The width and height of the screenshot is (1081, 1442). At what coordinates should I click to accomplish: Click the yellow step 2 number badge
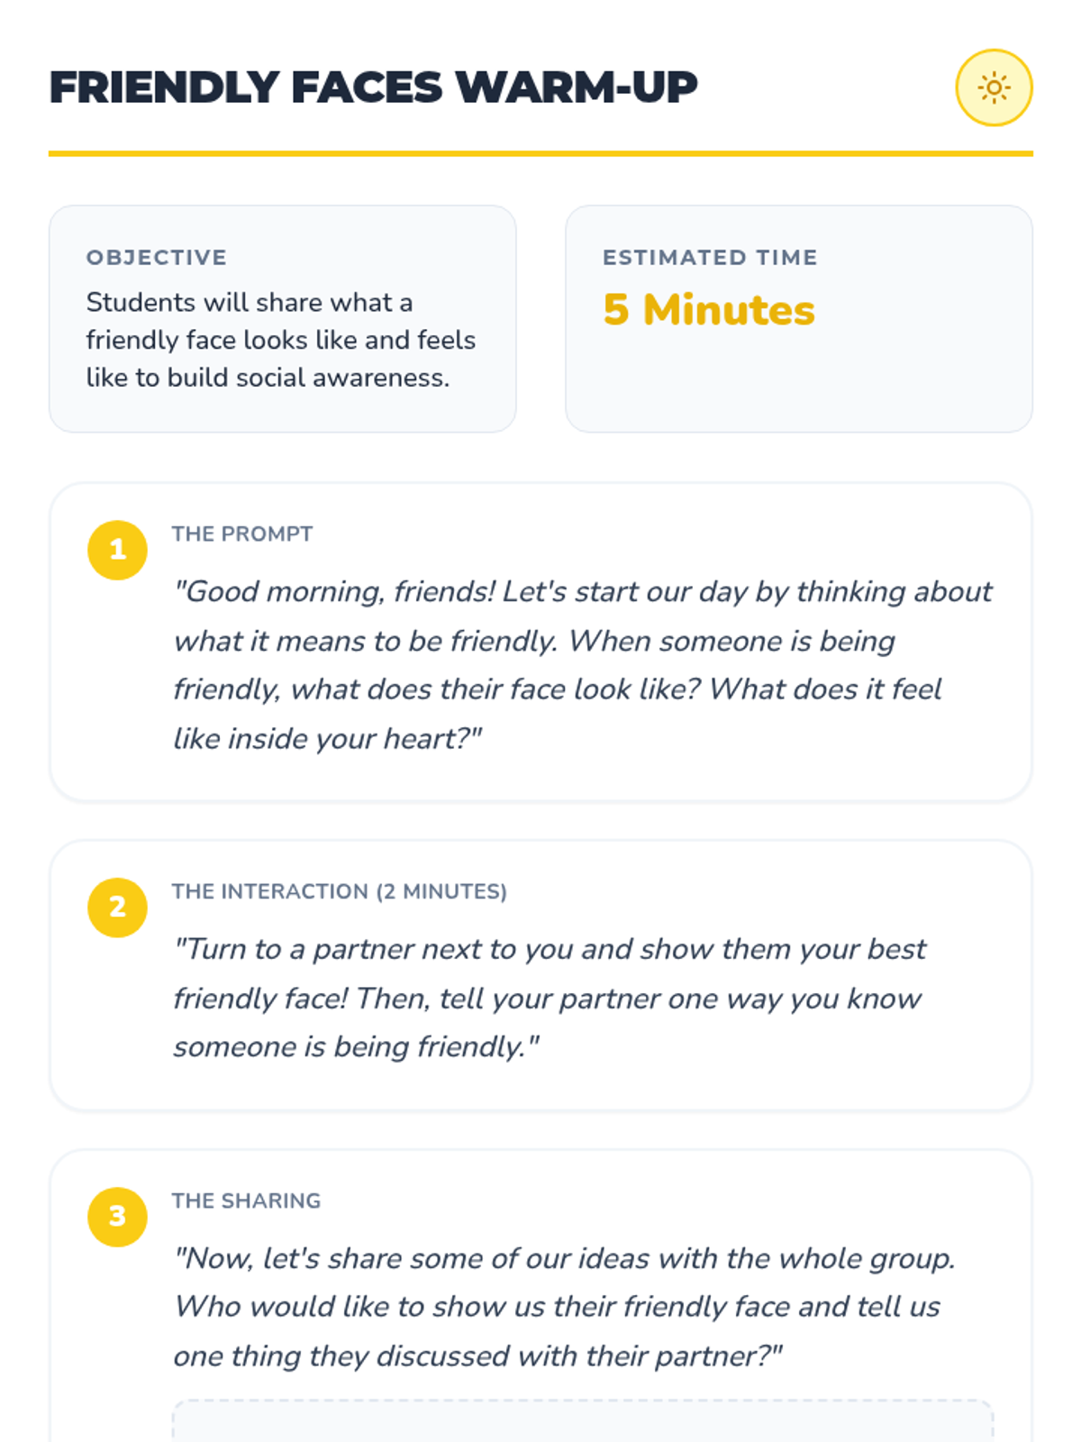[117, 908]
